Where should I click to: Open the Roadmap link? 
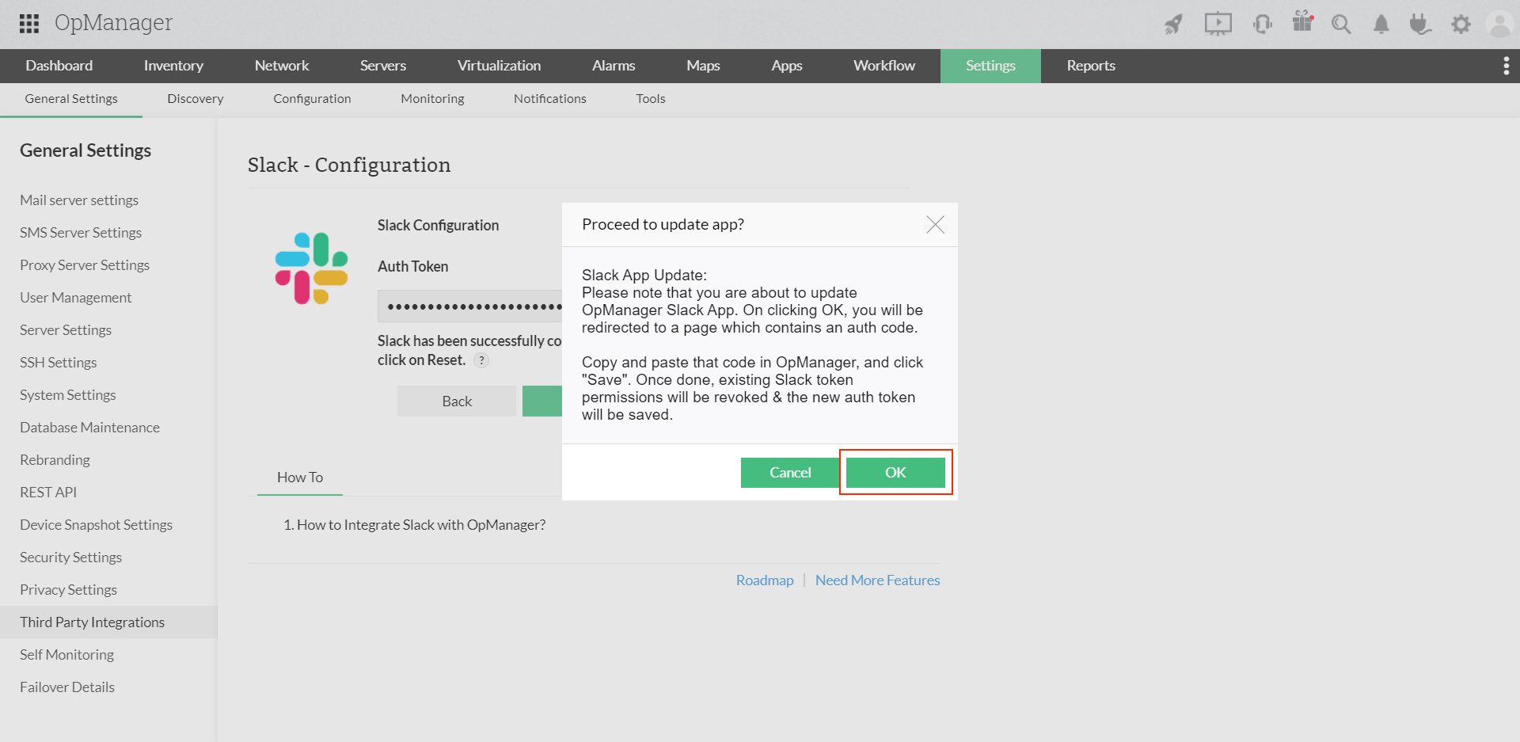pos(765,580)
